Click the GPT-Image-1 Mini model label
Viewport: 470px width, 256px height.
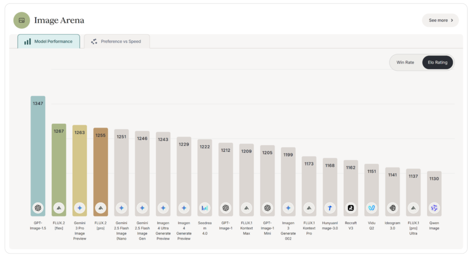pos(267,228)
